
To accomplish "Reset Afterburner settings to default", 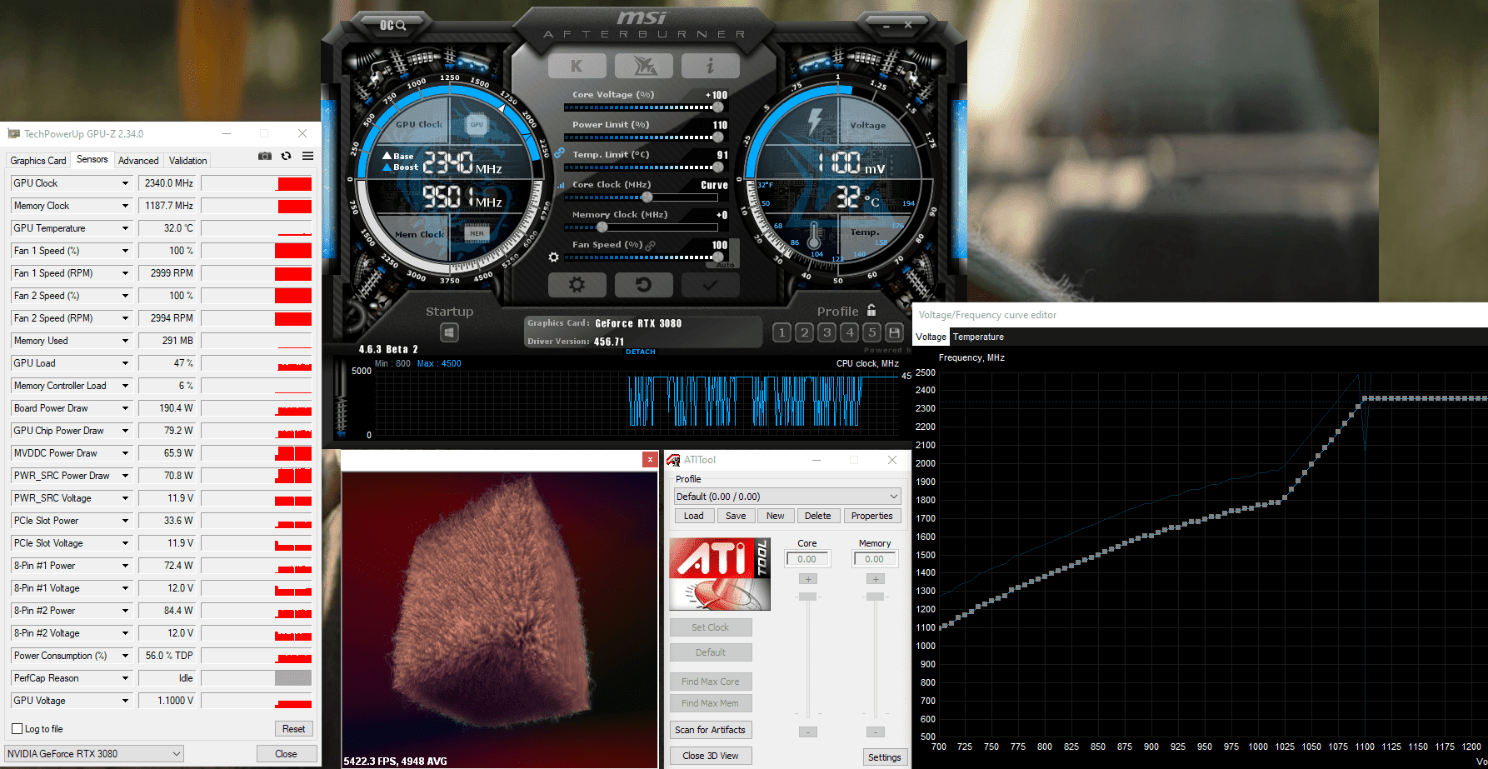I will pos(643,285).
